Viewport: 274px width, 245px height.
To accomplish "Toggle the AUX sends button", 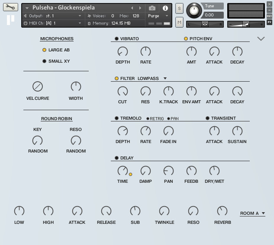I will (x=269, y=16).
